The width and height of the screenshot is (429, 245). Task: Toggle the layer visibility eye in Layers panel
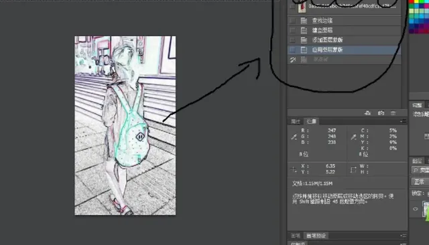pos(416,209)
